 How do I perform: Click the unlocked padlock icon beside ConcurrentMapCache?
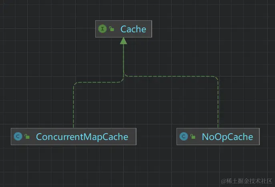27,136
